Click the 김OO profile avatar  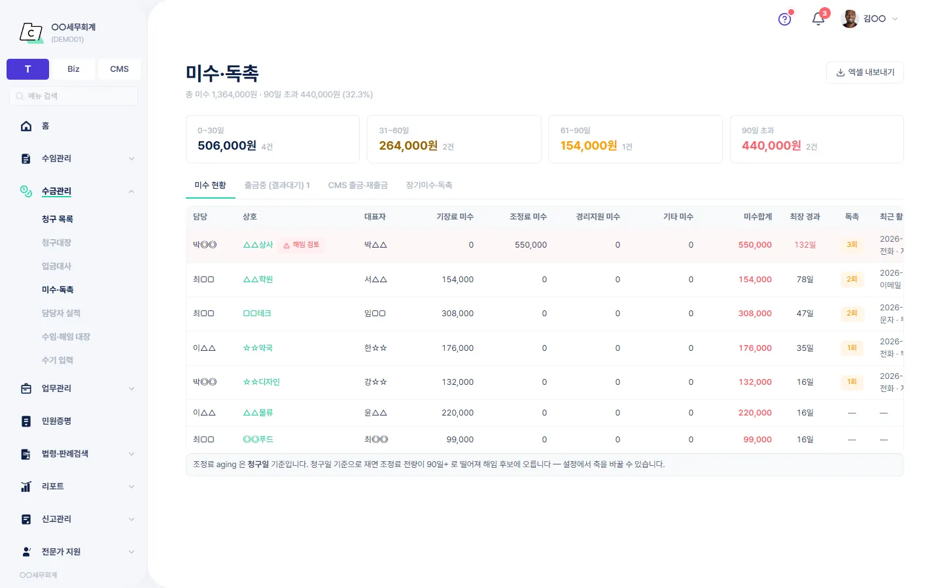point(850,19)
